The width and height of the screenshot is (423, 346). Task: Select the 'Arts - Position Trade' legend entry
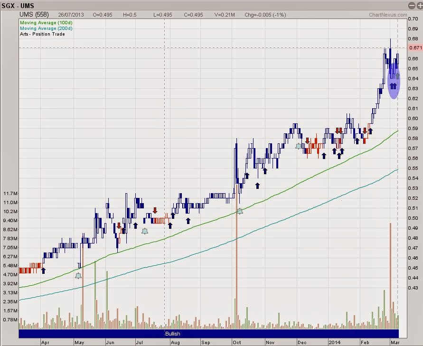(x=42, y=34)
